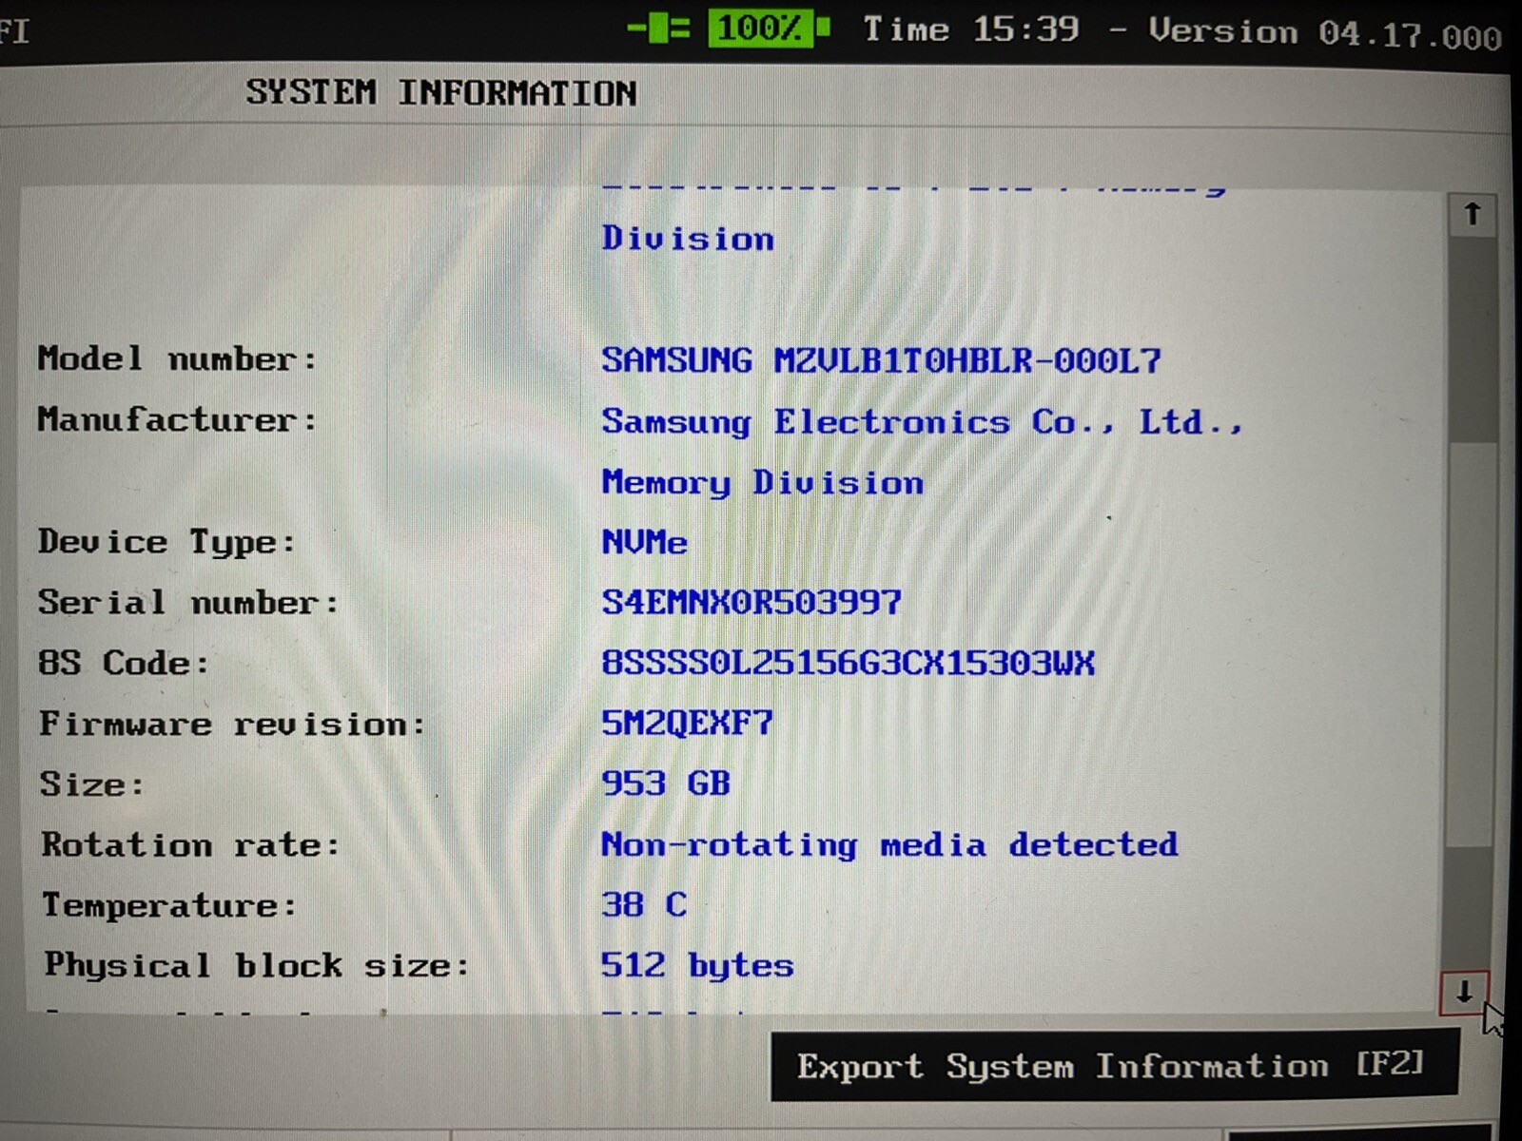
Task: Click the lone Division text line
Action: [x=688, y=239]
